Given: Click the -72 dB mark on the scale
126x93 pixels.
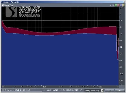Looking at the screenshot, I should 121,54.
